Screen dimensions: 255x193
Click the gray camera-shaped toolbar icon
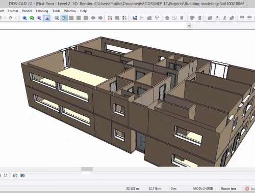pos(149,18)
